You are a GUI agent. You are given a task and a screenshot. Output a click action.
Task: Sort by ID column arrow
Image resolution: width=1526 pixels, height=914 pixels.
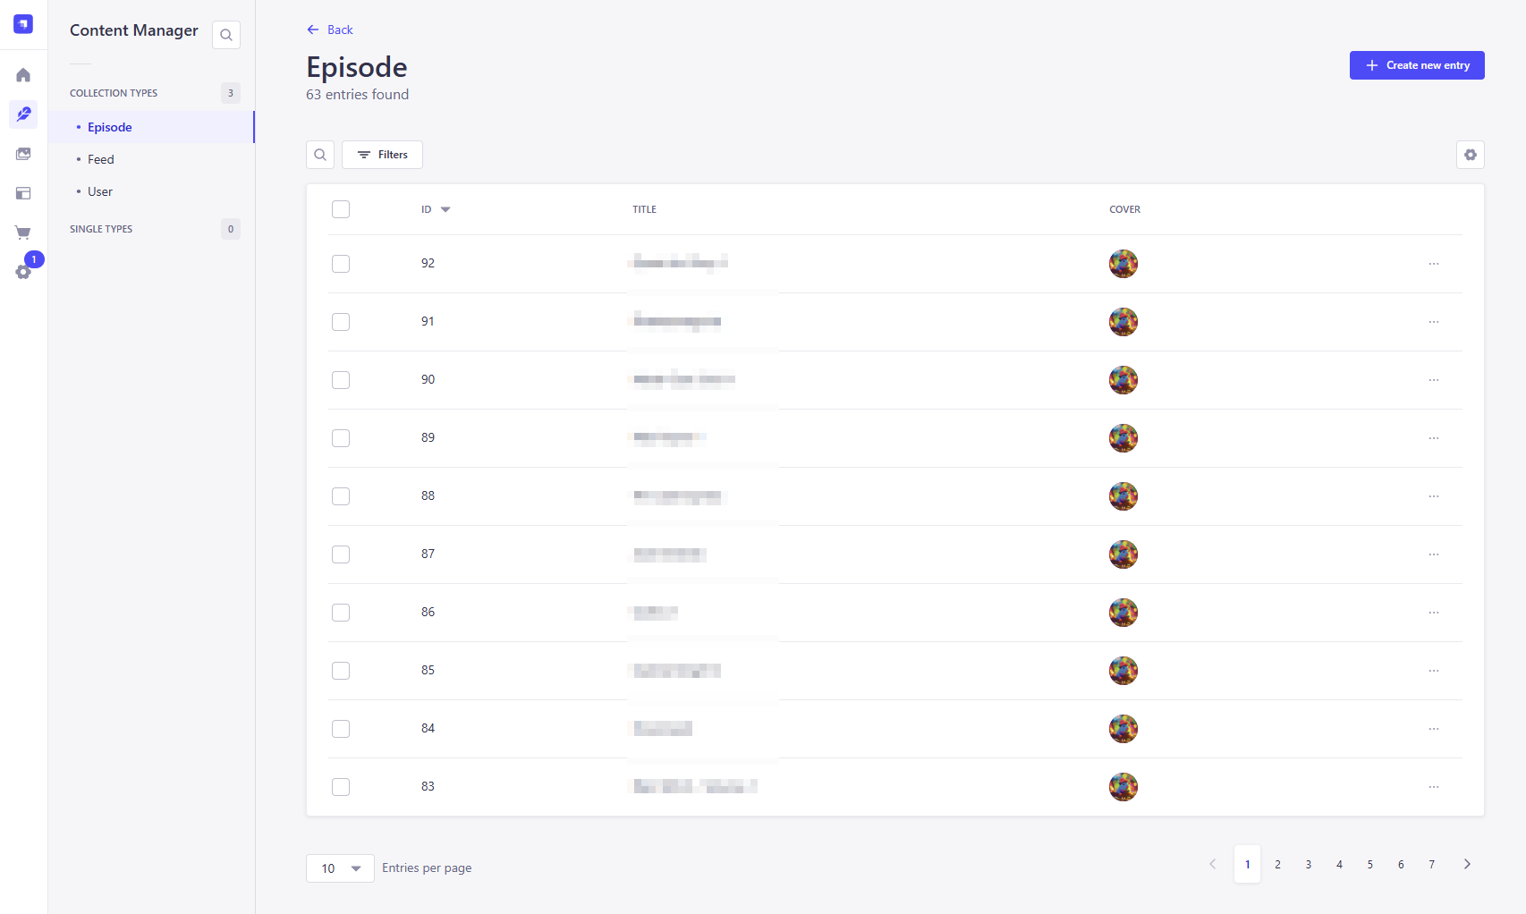coord(445,209)
